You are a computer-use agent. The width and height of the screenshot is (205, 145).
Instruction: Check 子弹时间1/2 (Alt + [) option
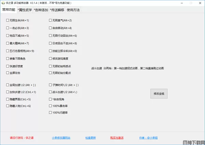pyautogui.click(x=50, y=85)
